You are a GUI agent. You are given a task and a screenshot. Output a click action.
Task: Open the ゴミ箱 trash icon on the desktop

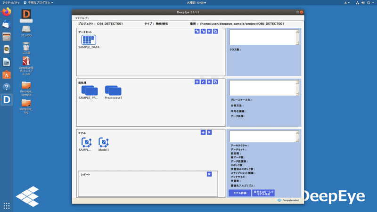pos(26,48)
